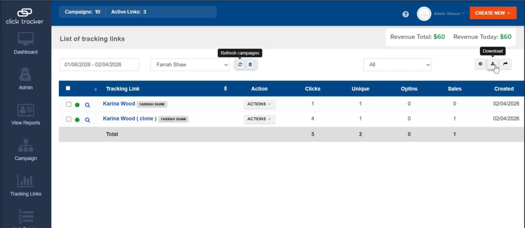Image resolution: width=525 pixels, height=228 pixels.
Task: Open Actions menu for Karina Wood
Action: click(259, 104)
